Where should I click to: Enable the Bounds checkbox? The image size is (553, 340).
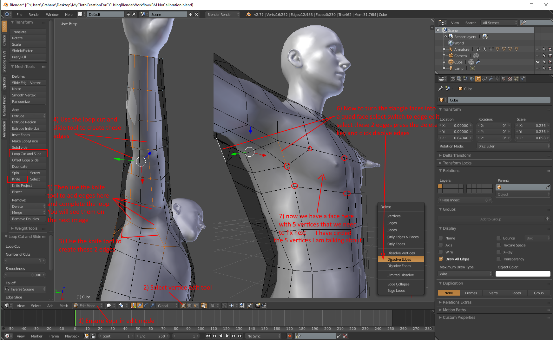(x=498, y=238)
